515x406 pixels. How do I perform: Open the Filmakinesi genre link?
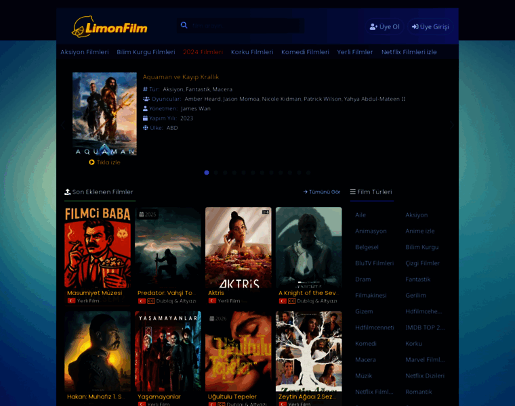(371, 296)
